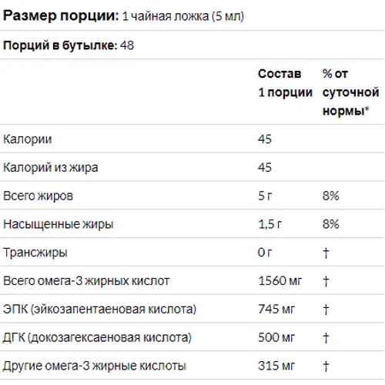
Task: Click the 5 г total fat value
Action: tap(265, 196)
